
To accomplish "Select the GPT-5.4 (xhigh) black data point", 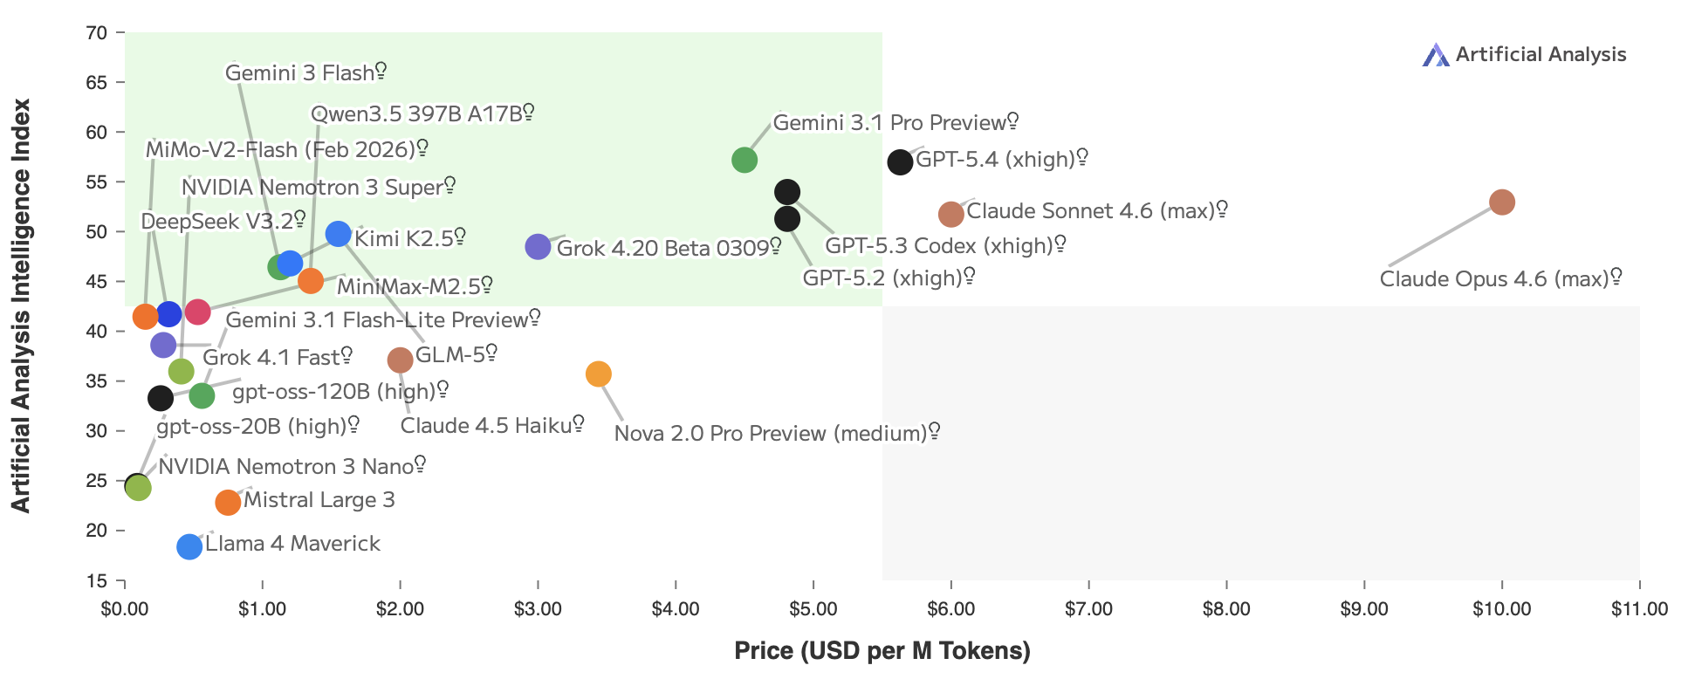I will pos(900,161).
